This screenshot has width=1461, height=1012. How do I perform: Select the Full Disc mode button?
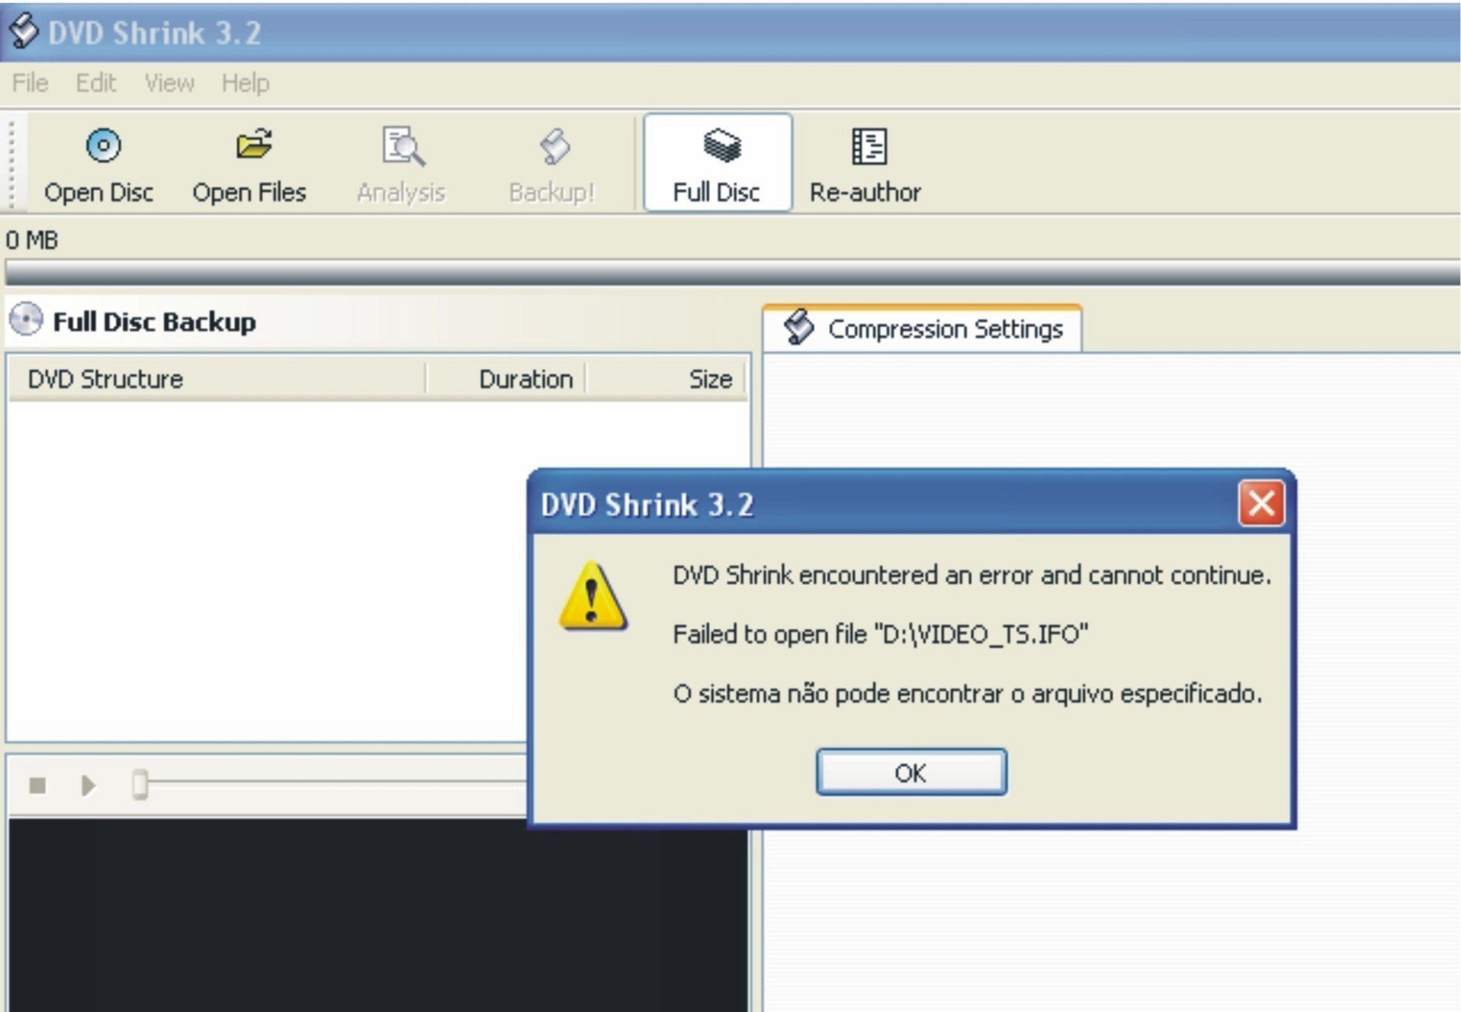pos(718,163)
